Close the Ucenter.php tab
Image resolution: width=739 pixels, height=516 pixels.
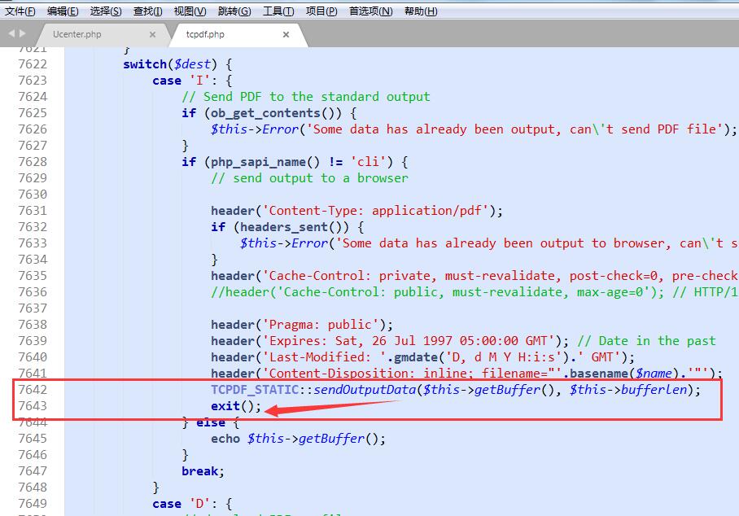coord(152,35)
